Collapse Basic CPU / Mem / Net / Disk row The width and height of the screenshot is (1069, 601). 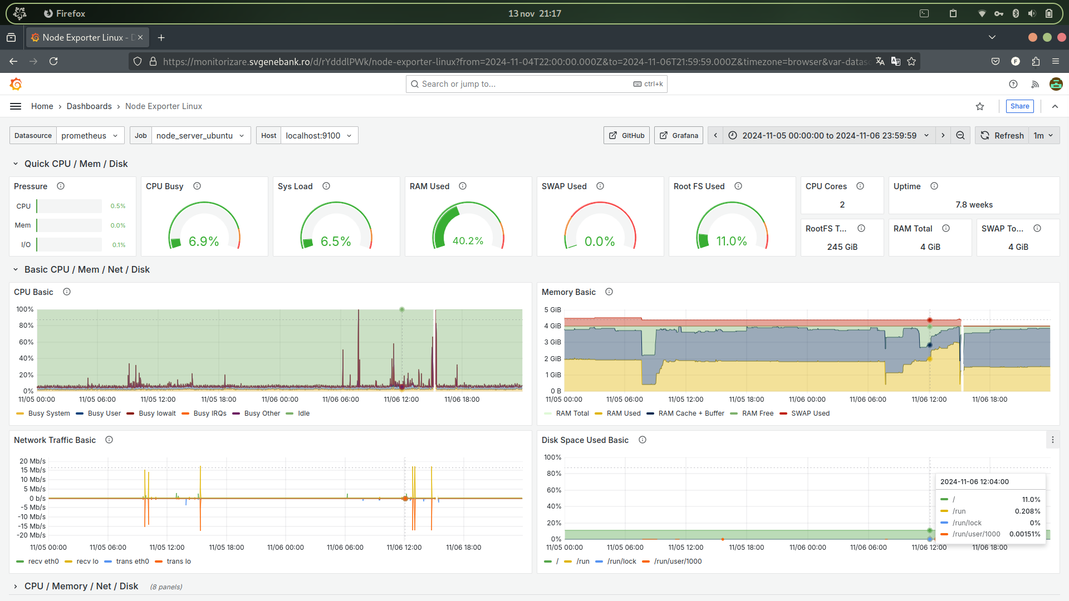click(x=16, y=269)
